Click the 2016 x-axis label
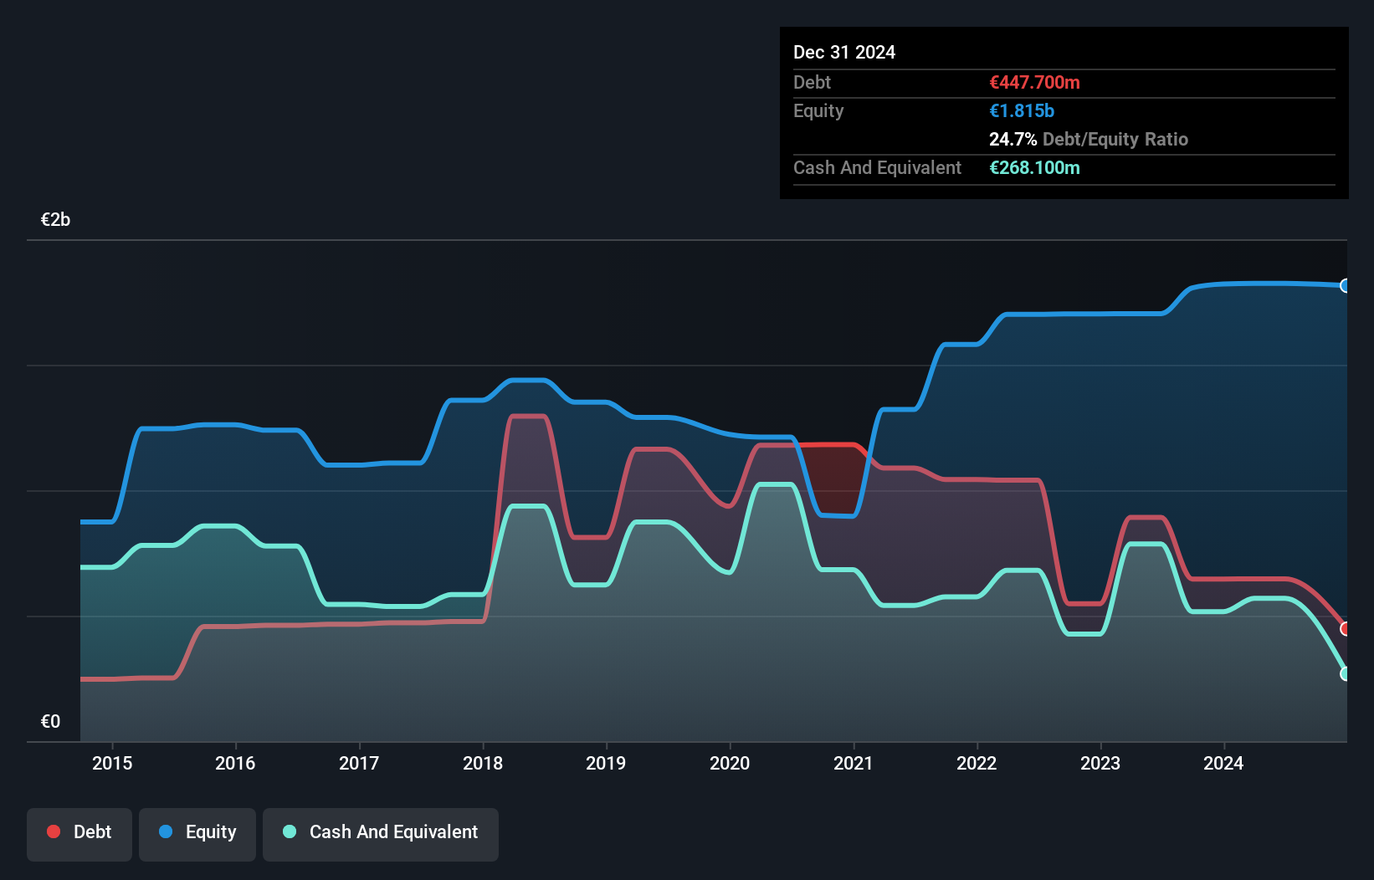The height and width of the screenshot is (880, 1374). pos(235,763)
